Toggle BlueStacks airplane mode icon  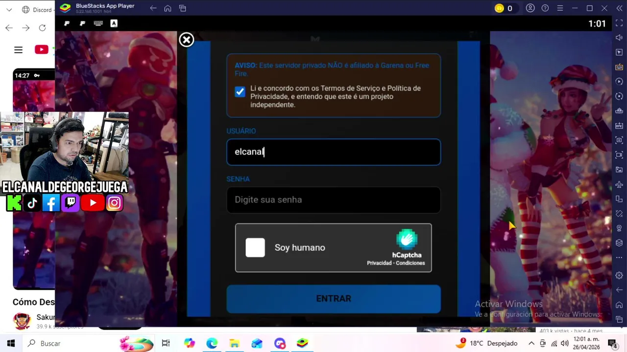(x=619, y=184)
